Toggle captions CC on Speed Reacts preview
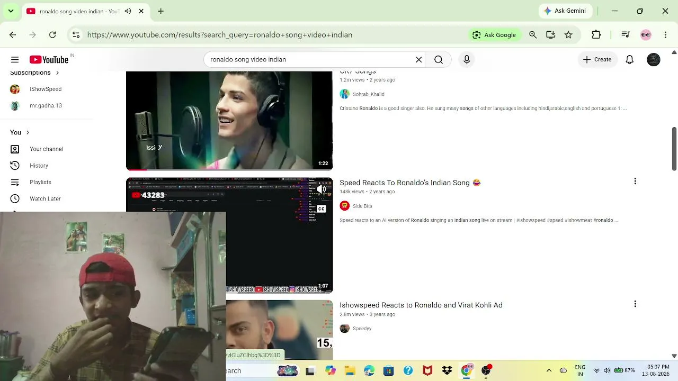678x381 pixels. click(321, 208)
